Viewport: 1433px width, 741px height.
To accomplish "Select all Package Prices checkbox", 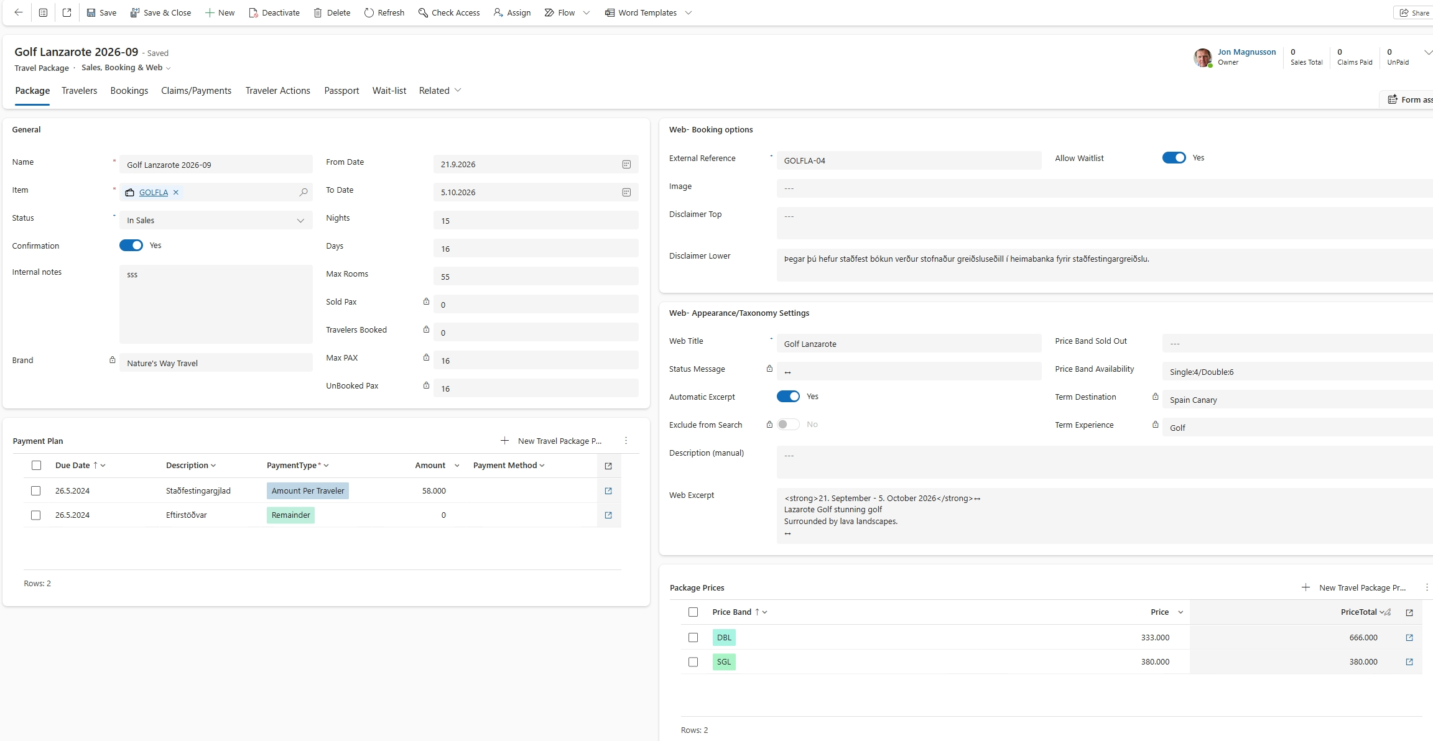I will point(693,612).
